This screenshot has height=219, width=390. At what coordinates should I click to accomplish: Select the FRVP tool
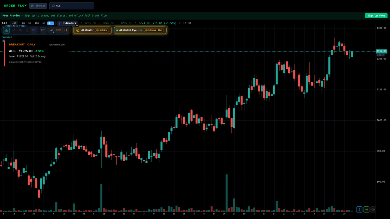coord(58,30)
